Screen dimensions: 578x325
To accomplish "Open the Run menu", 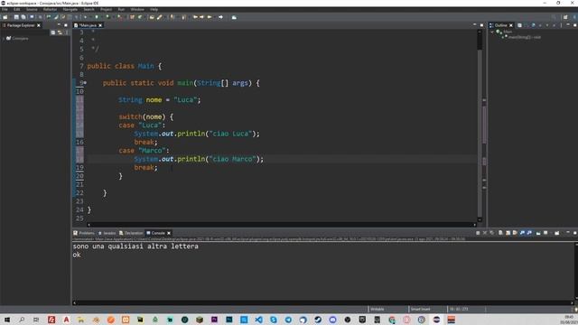I will point(121,9).
